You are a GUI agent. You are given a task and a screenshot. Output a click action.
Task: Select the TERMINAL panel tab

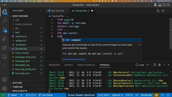tap(105, 65)
